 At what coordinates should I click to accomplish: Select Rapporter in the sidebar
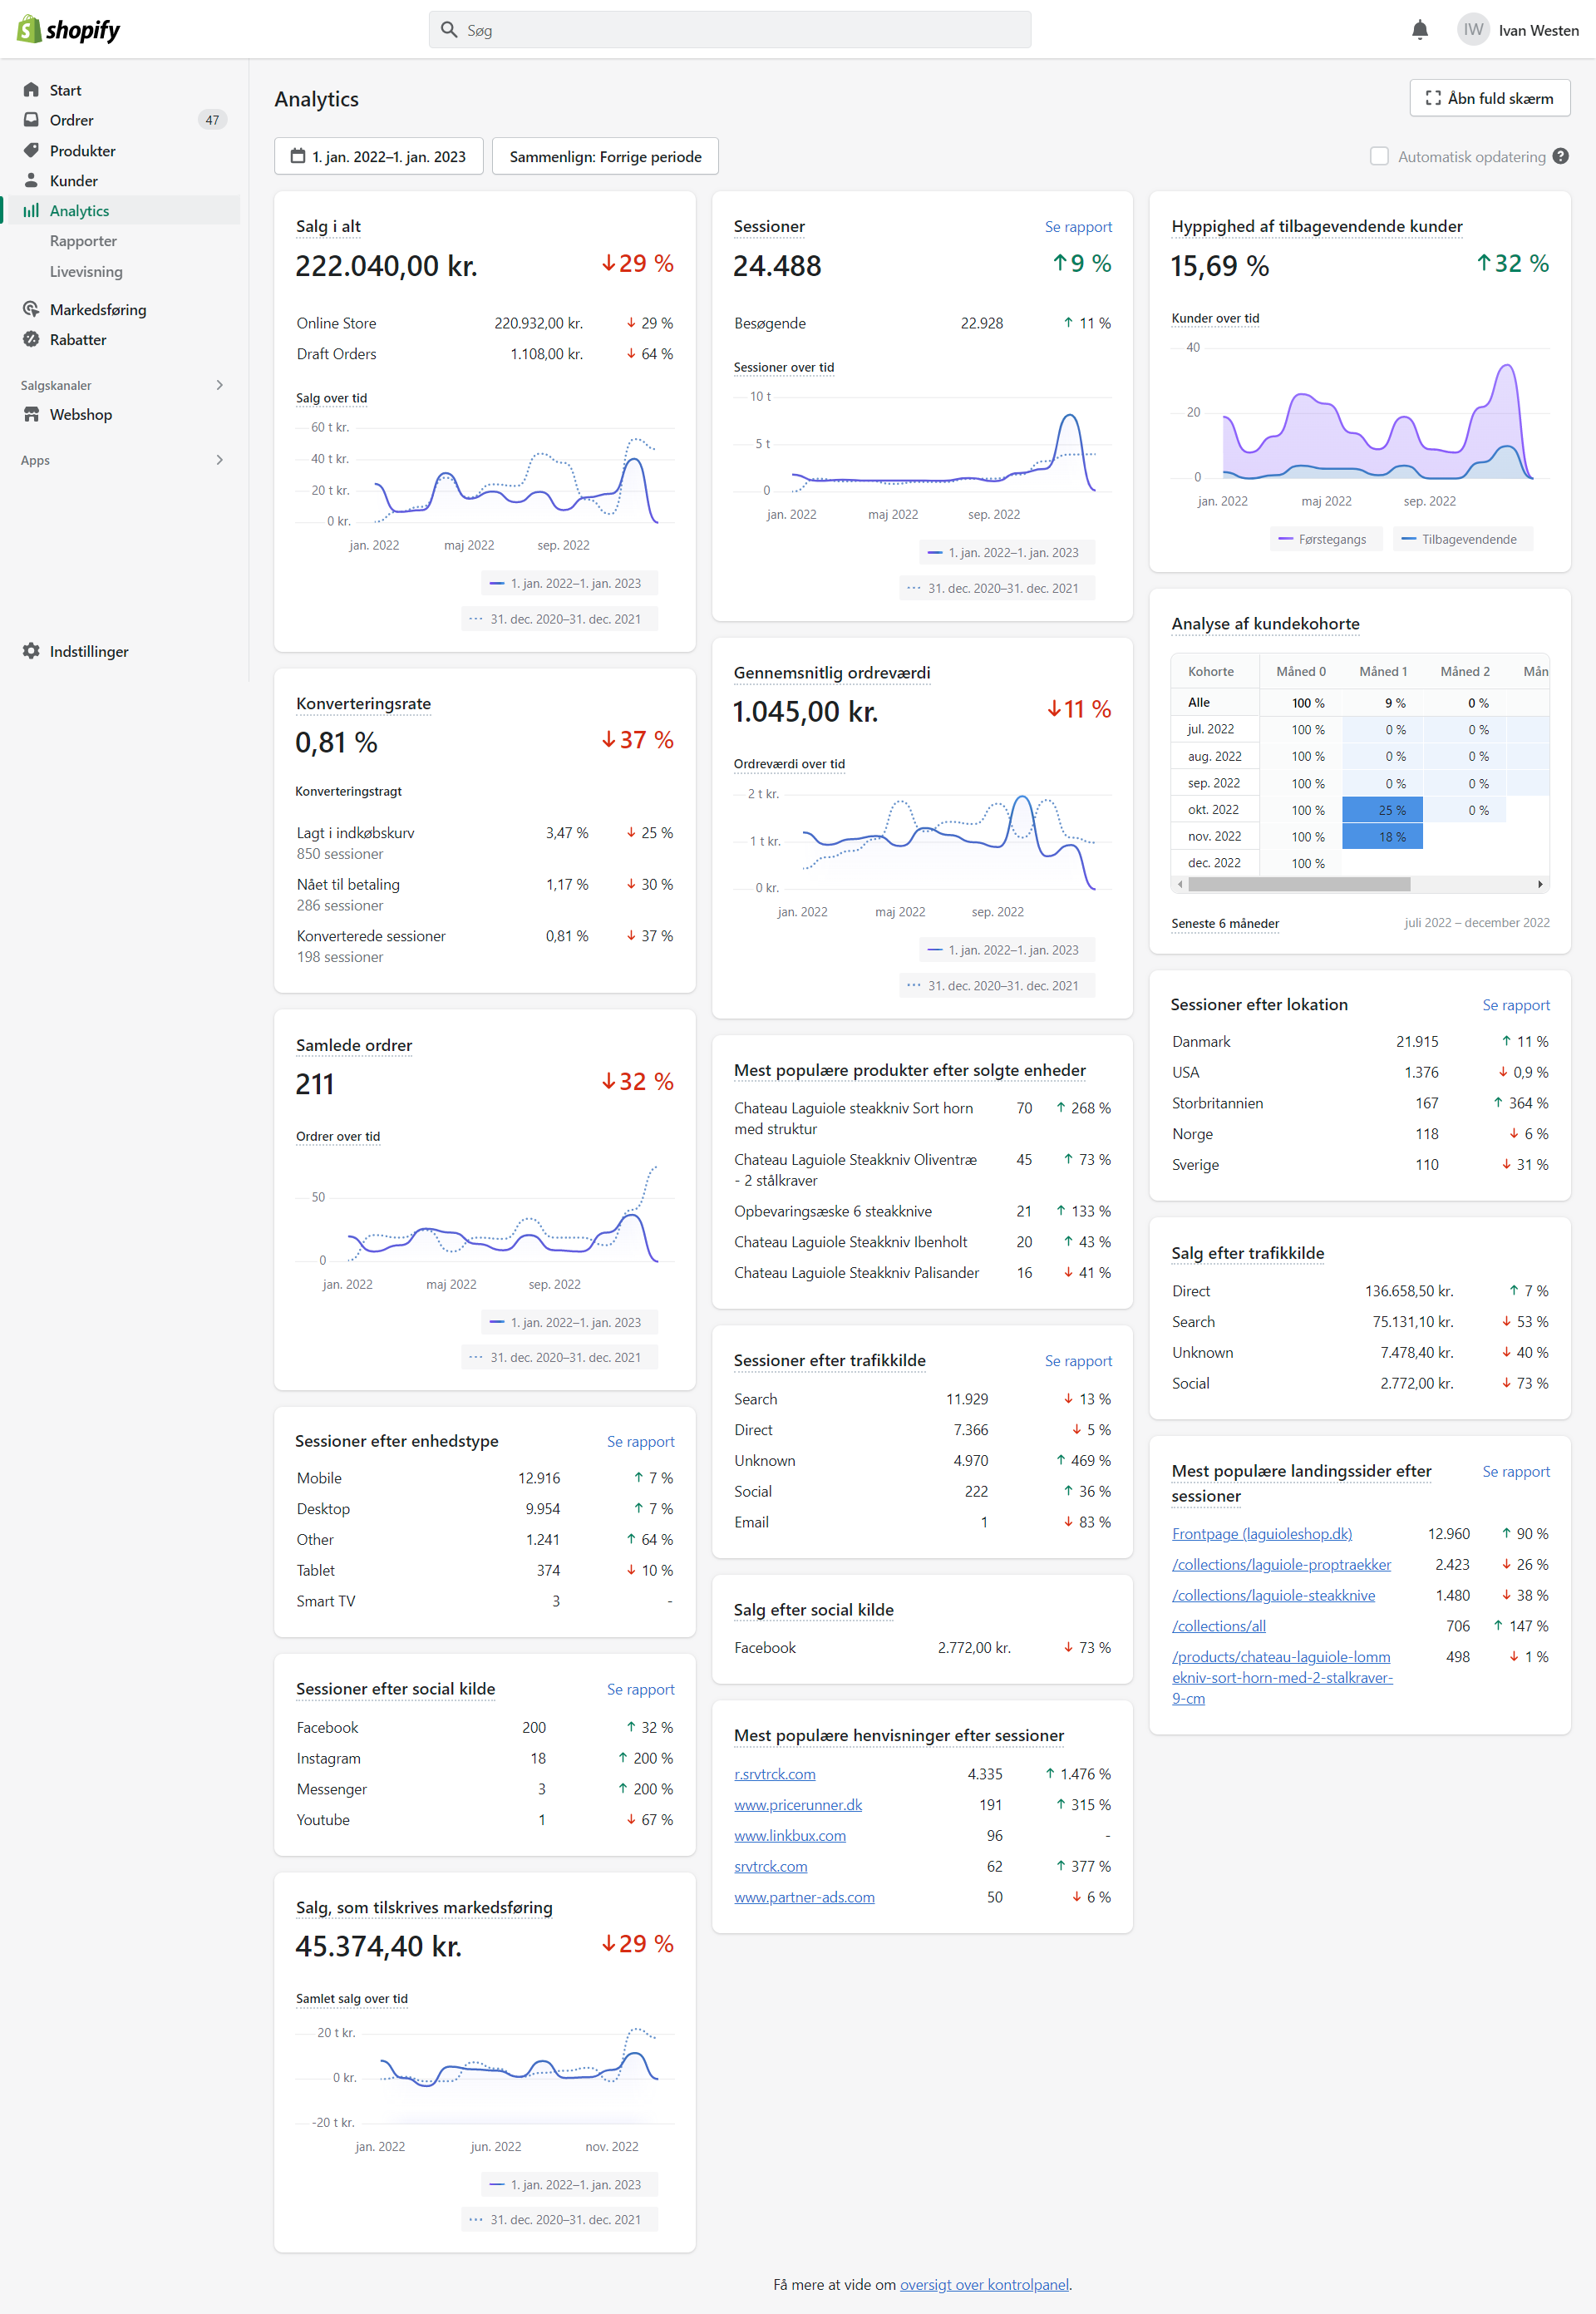click(83, 241)
